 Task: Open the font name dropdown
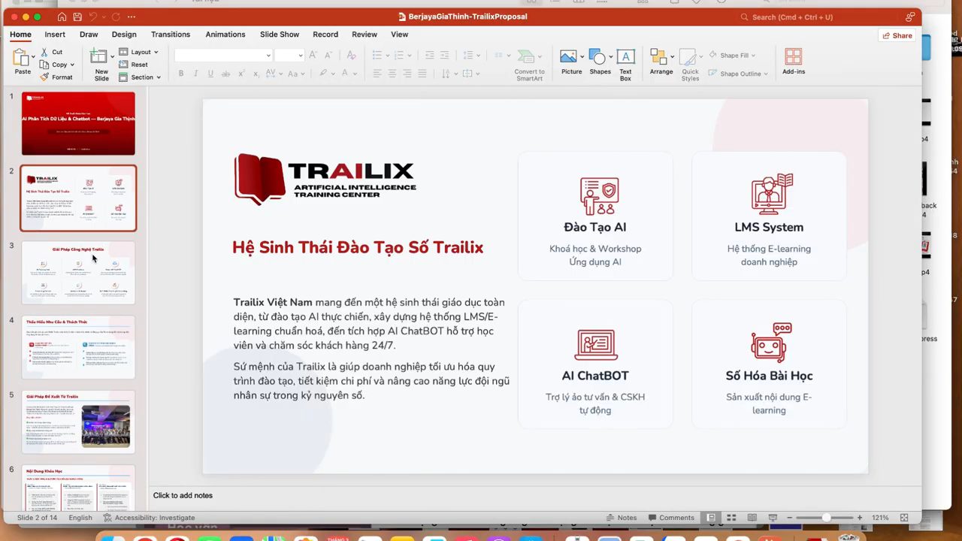pyautogui.click(x=268, y=55)
